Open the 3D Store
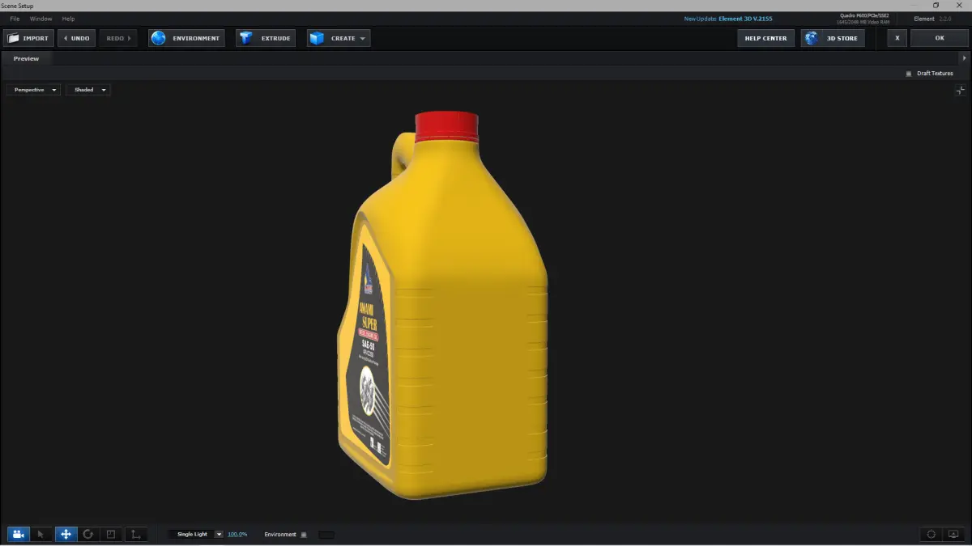 coord(833,38)
